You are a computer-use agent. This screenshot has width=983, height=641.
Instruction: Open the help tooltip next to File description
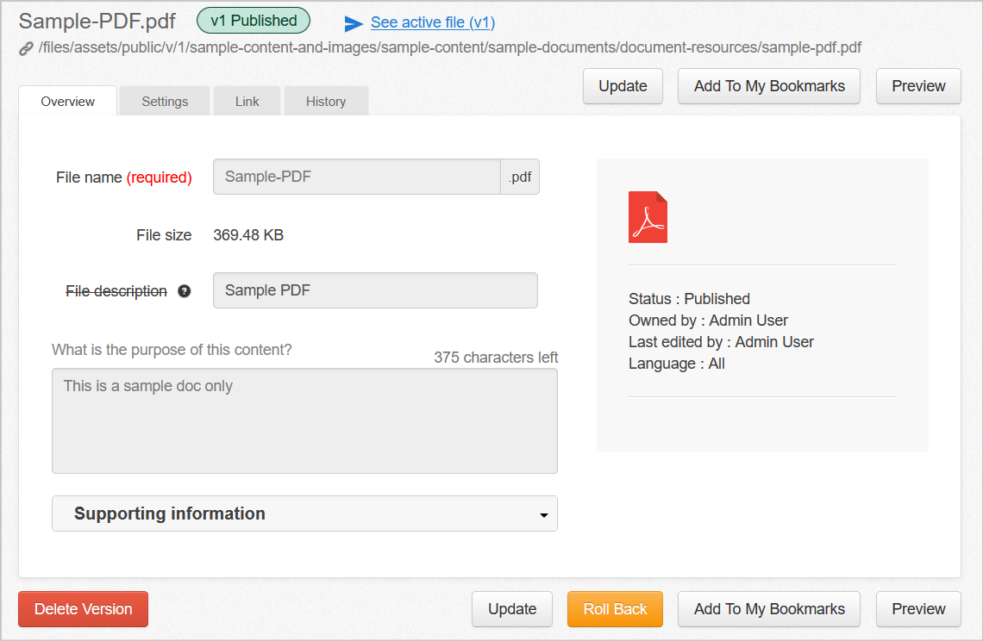click(185, 291)
